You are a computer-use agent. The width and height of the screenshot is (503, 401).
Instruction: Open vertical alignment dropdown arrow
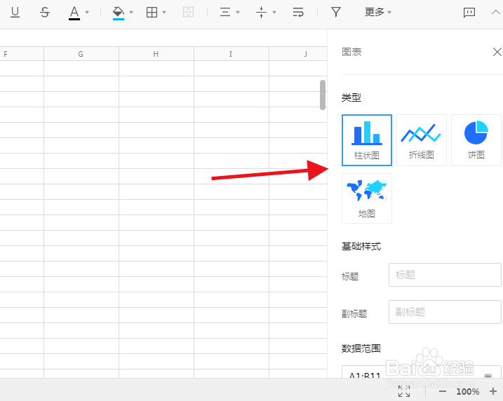click(274, 13)
